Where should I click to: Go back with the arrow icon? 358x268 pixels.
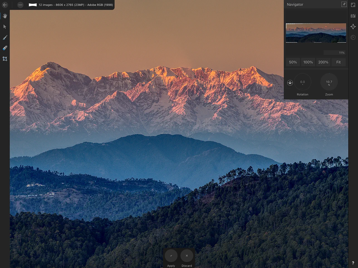(x=5, y=5)
